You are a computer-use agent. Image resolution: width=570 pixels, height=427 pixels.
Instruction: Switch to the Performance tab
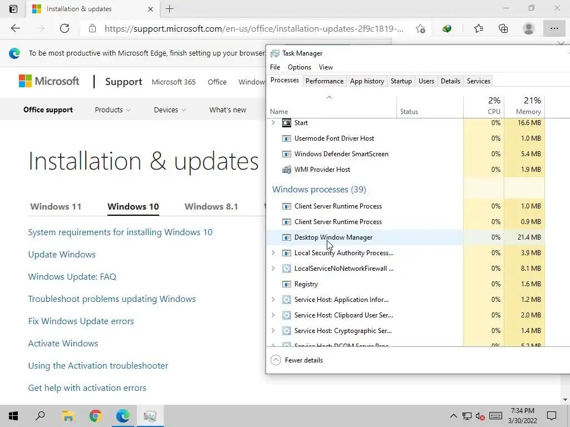tap(325, 81)
